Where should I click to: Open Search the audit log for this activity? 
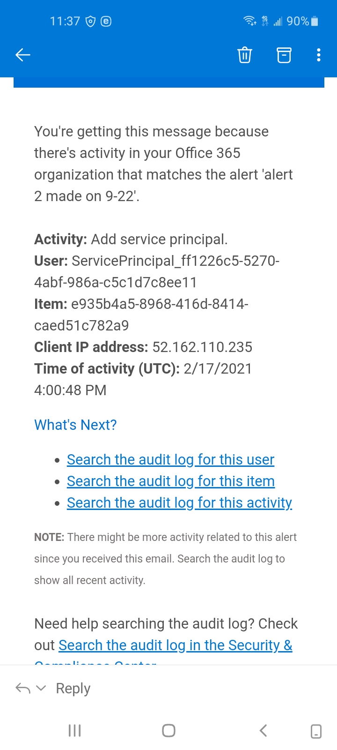click(x=179, y=502)
